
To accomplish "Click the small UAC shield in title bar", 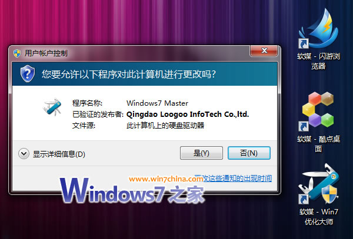I will pos(17,53).
